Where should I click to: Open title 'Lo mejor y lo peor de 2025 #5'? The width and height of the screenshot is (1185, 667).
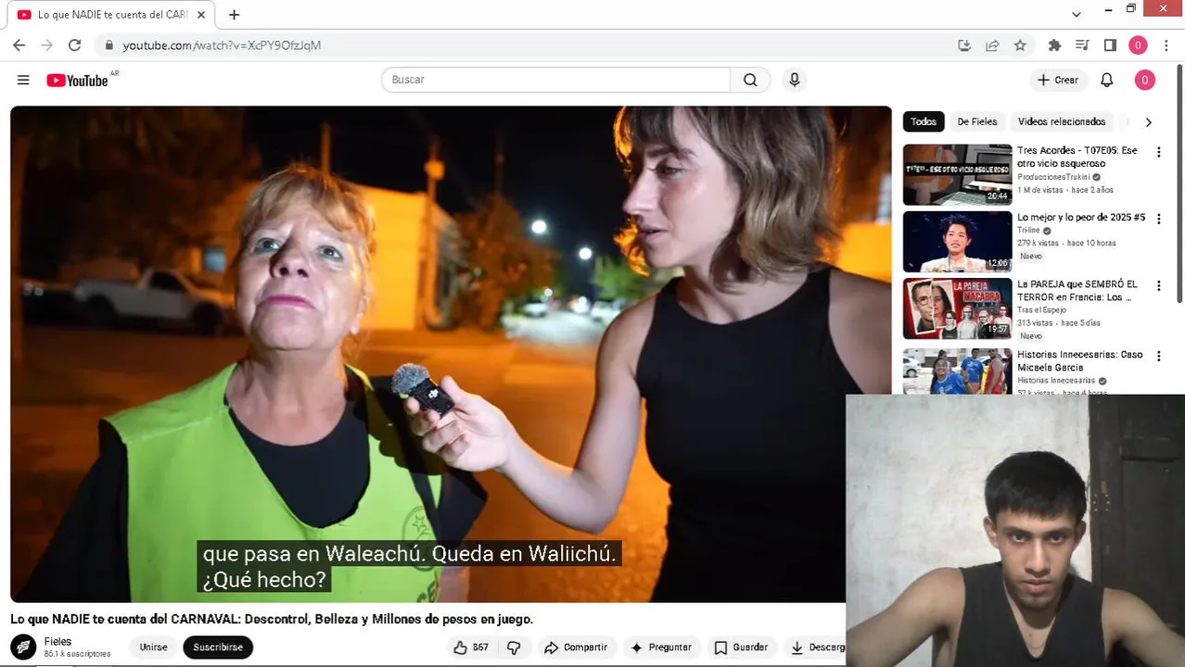point(1081,218)
